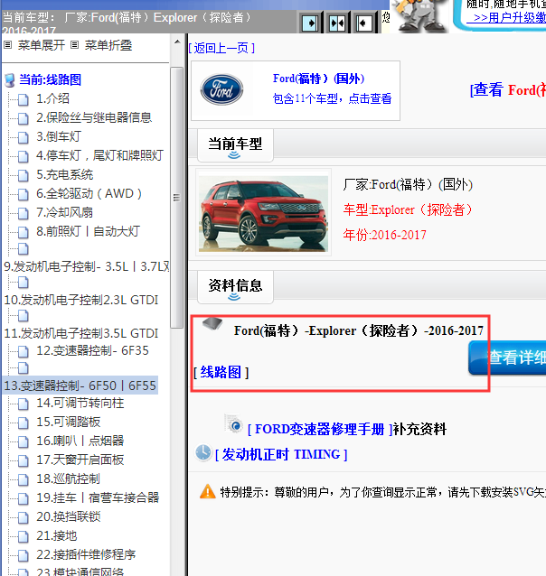Click the 查看 Ford link on right
This screenshot has width=546, height=576.
(x=508, y=89)
